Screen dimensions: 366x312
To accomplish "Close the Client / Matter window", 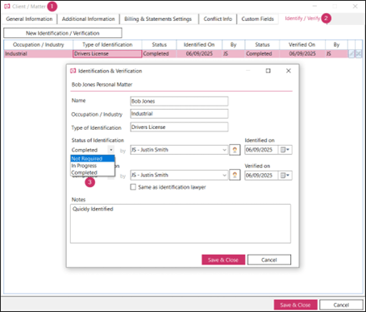I will click(x=355, y=6).
